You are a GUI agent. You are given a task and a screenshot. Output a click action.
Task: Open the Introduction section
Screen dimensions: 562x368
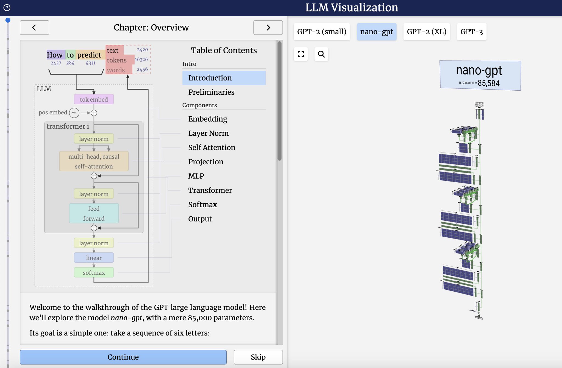(224, 78)
